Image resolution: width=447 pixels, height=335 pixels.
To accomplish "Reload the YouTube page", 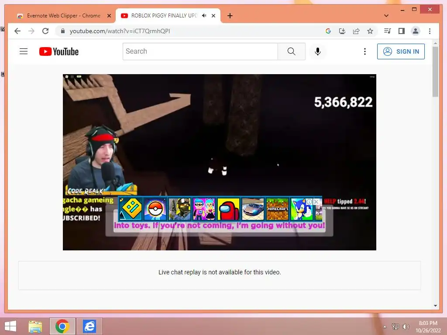I will [45, 31].
